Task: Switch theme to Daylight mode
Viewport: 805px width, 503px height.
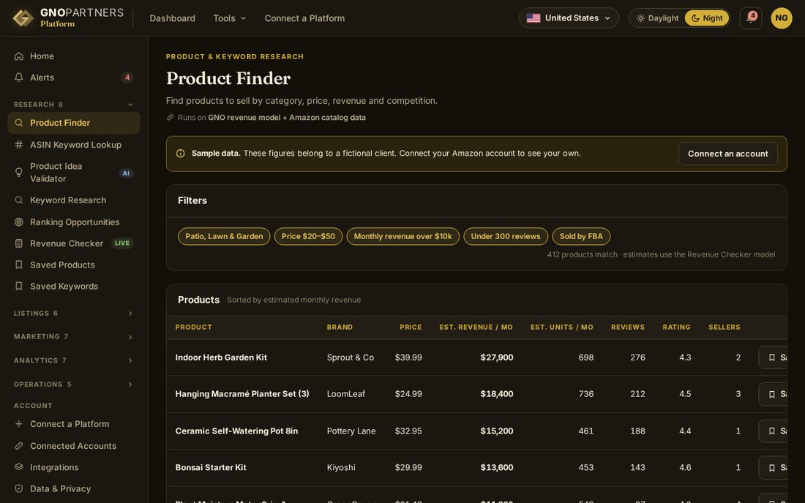Action: 658,18
